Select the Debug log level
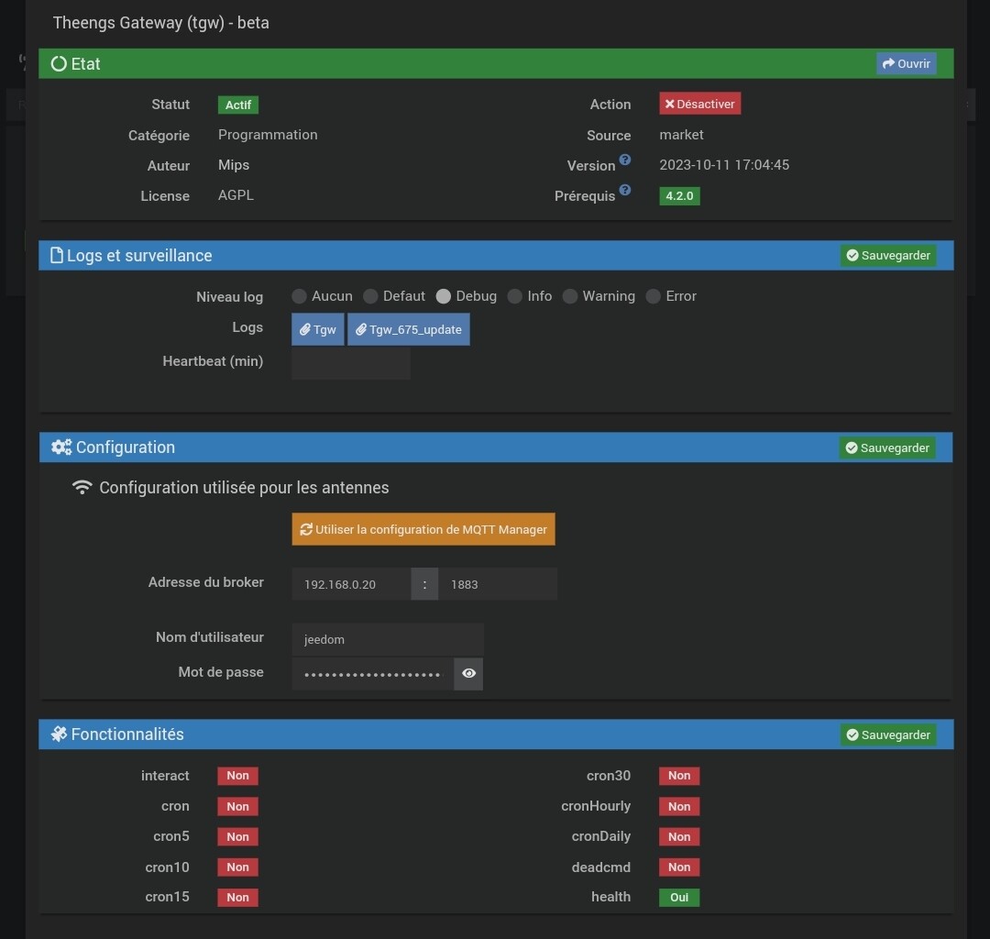 [444, 296]
